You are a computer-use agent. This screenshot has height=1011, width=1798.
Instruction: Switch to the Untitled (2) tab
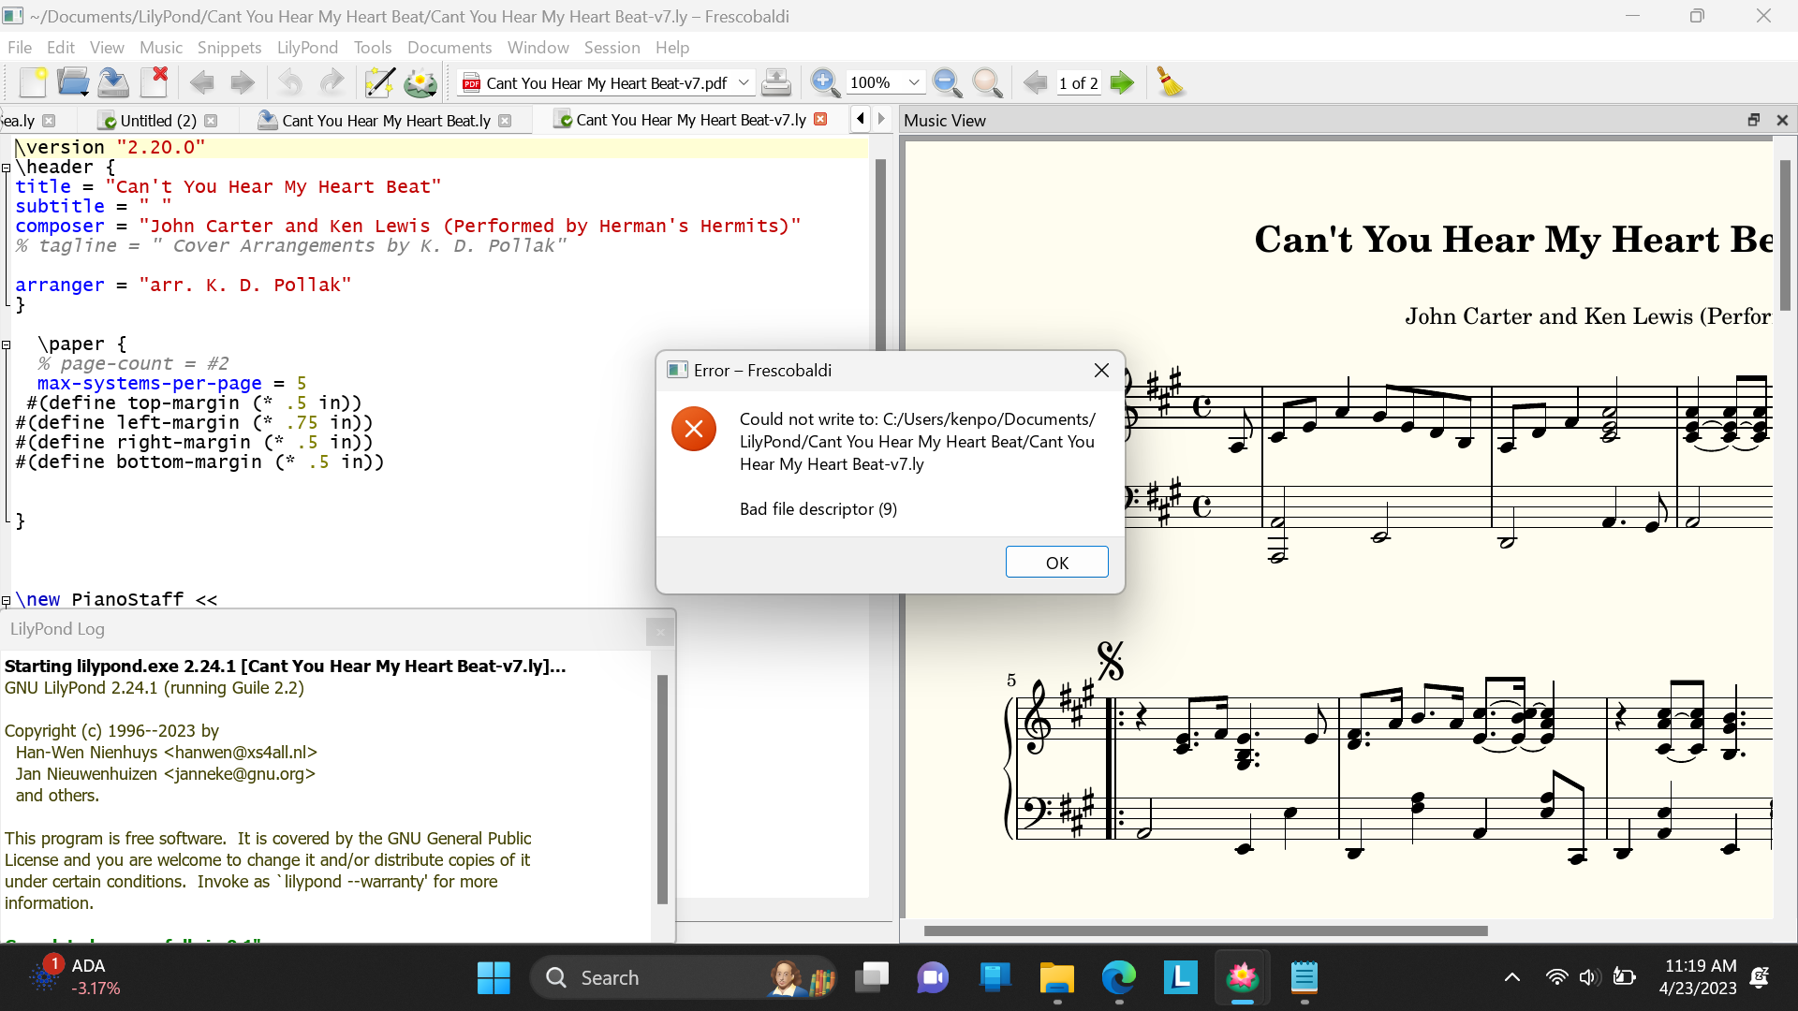[157, 121]
